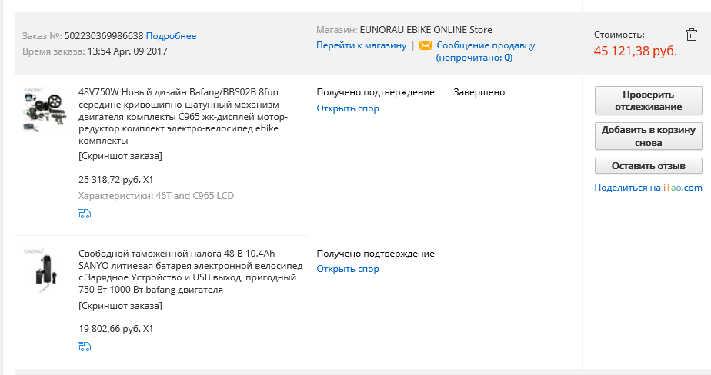Open the EUNORAU EBIKE ONLINE Store name
This screenshot has height=375, width=711.
[x=426, y=30]
